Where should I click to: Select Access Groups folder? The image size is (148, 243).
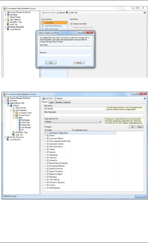coord(24,115)
